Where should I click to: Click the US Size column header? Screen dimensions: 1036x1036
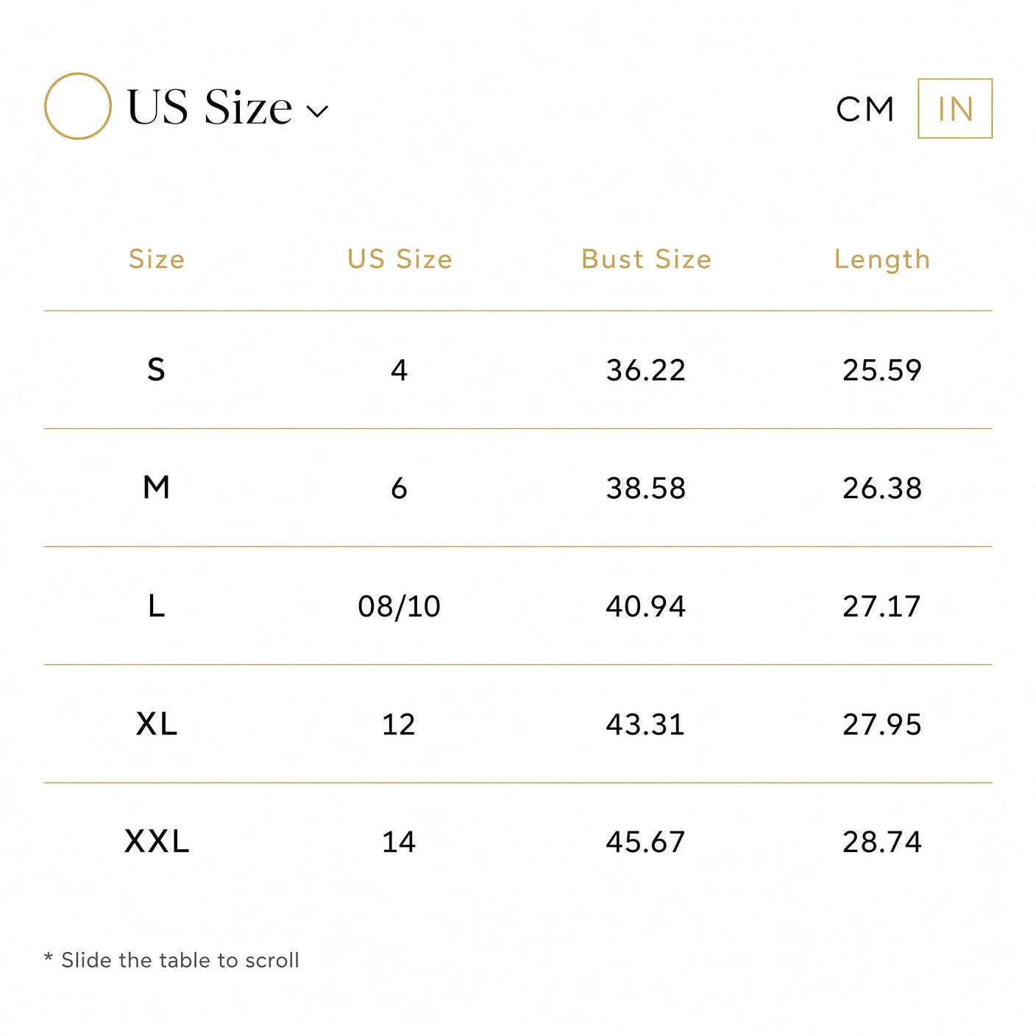400,259
